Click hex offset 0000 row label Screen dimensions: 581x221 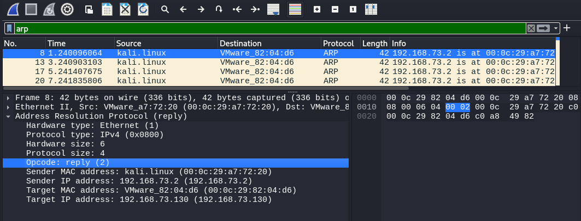click(x=367, y=98)
